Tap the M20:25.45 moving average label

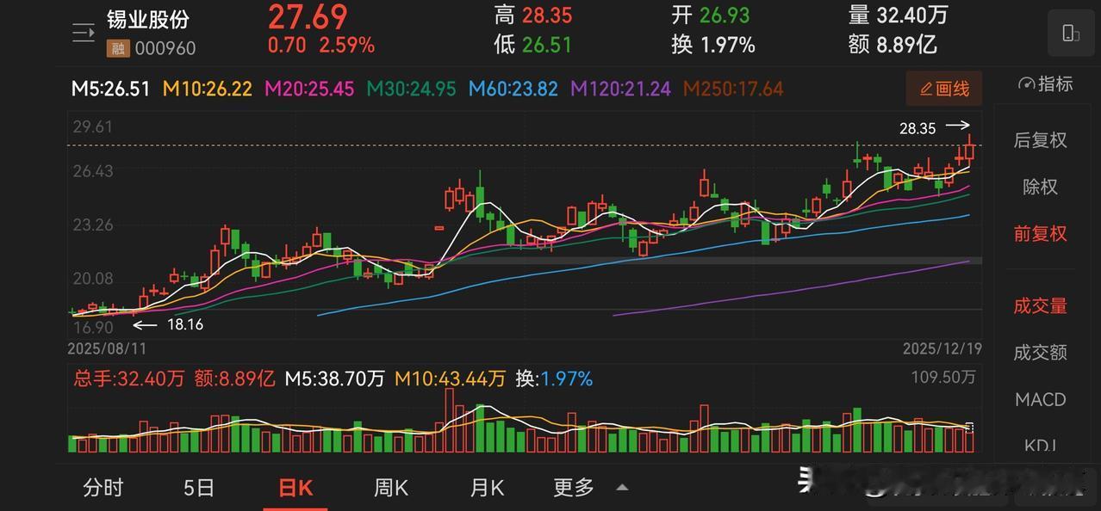[309, 89]
